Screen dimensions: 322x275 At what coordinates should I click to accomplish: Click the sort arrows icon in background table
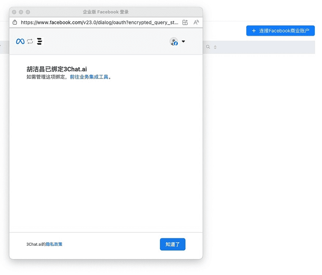[x=215, y=47]
